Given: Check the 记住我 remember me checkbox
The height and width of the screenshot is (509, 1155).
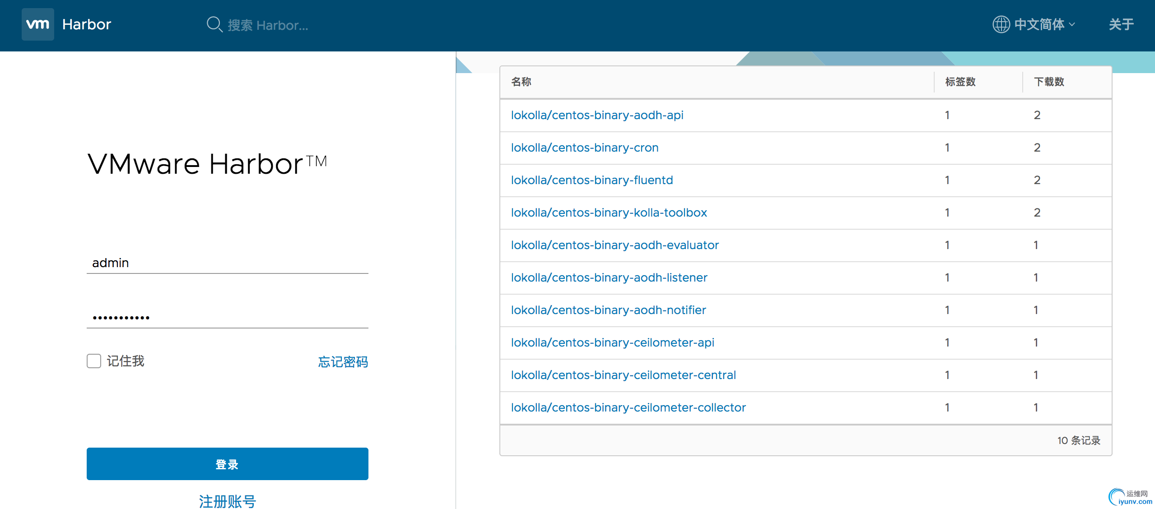Looking at the screenshot, I should (x=94, y=361).
